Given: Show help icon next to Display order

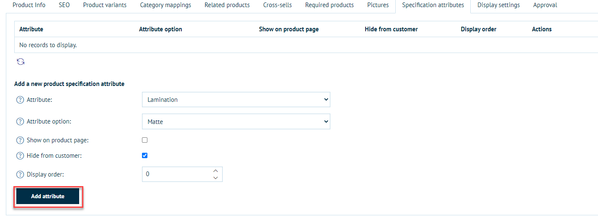Looking at the screenshot, I should pos(20,174).
